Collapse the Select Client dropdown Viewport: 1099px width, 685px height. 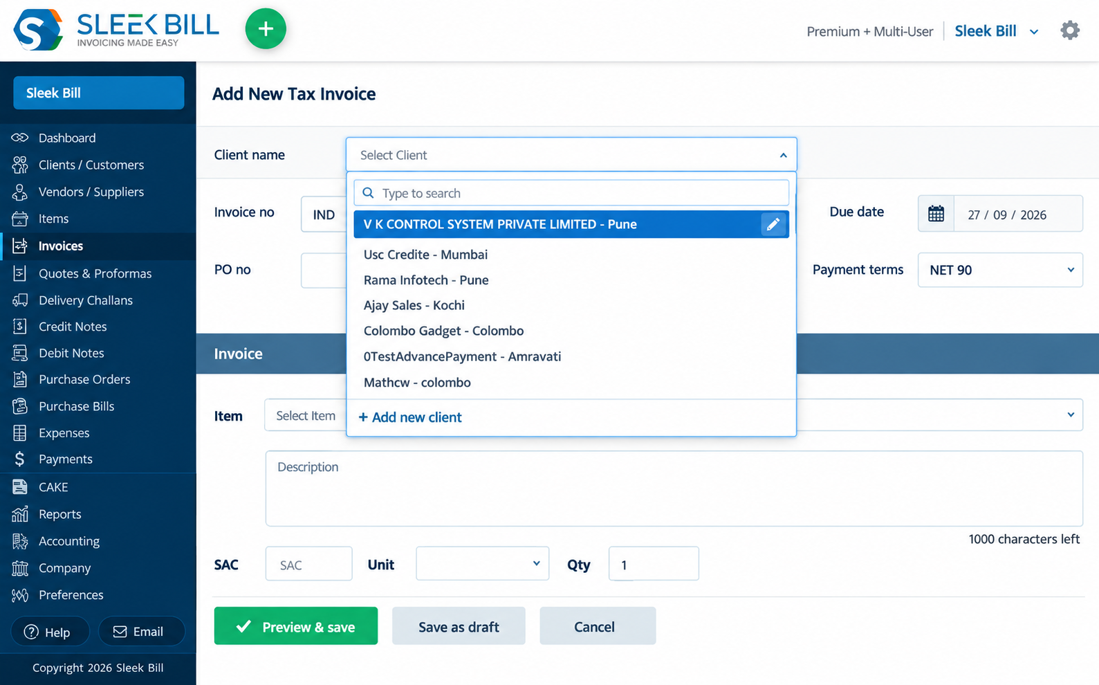[x=783, y=155]
